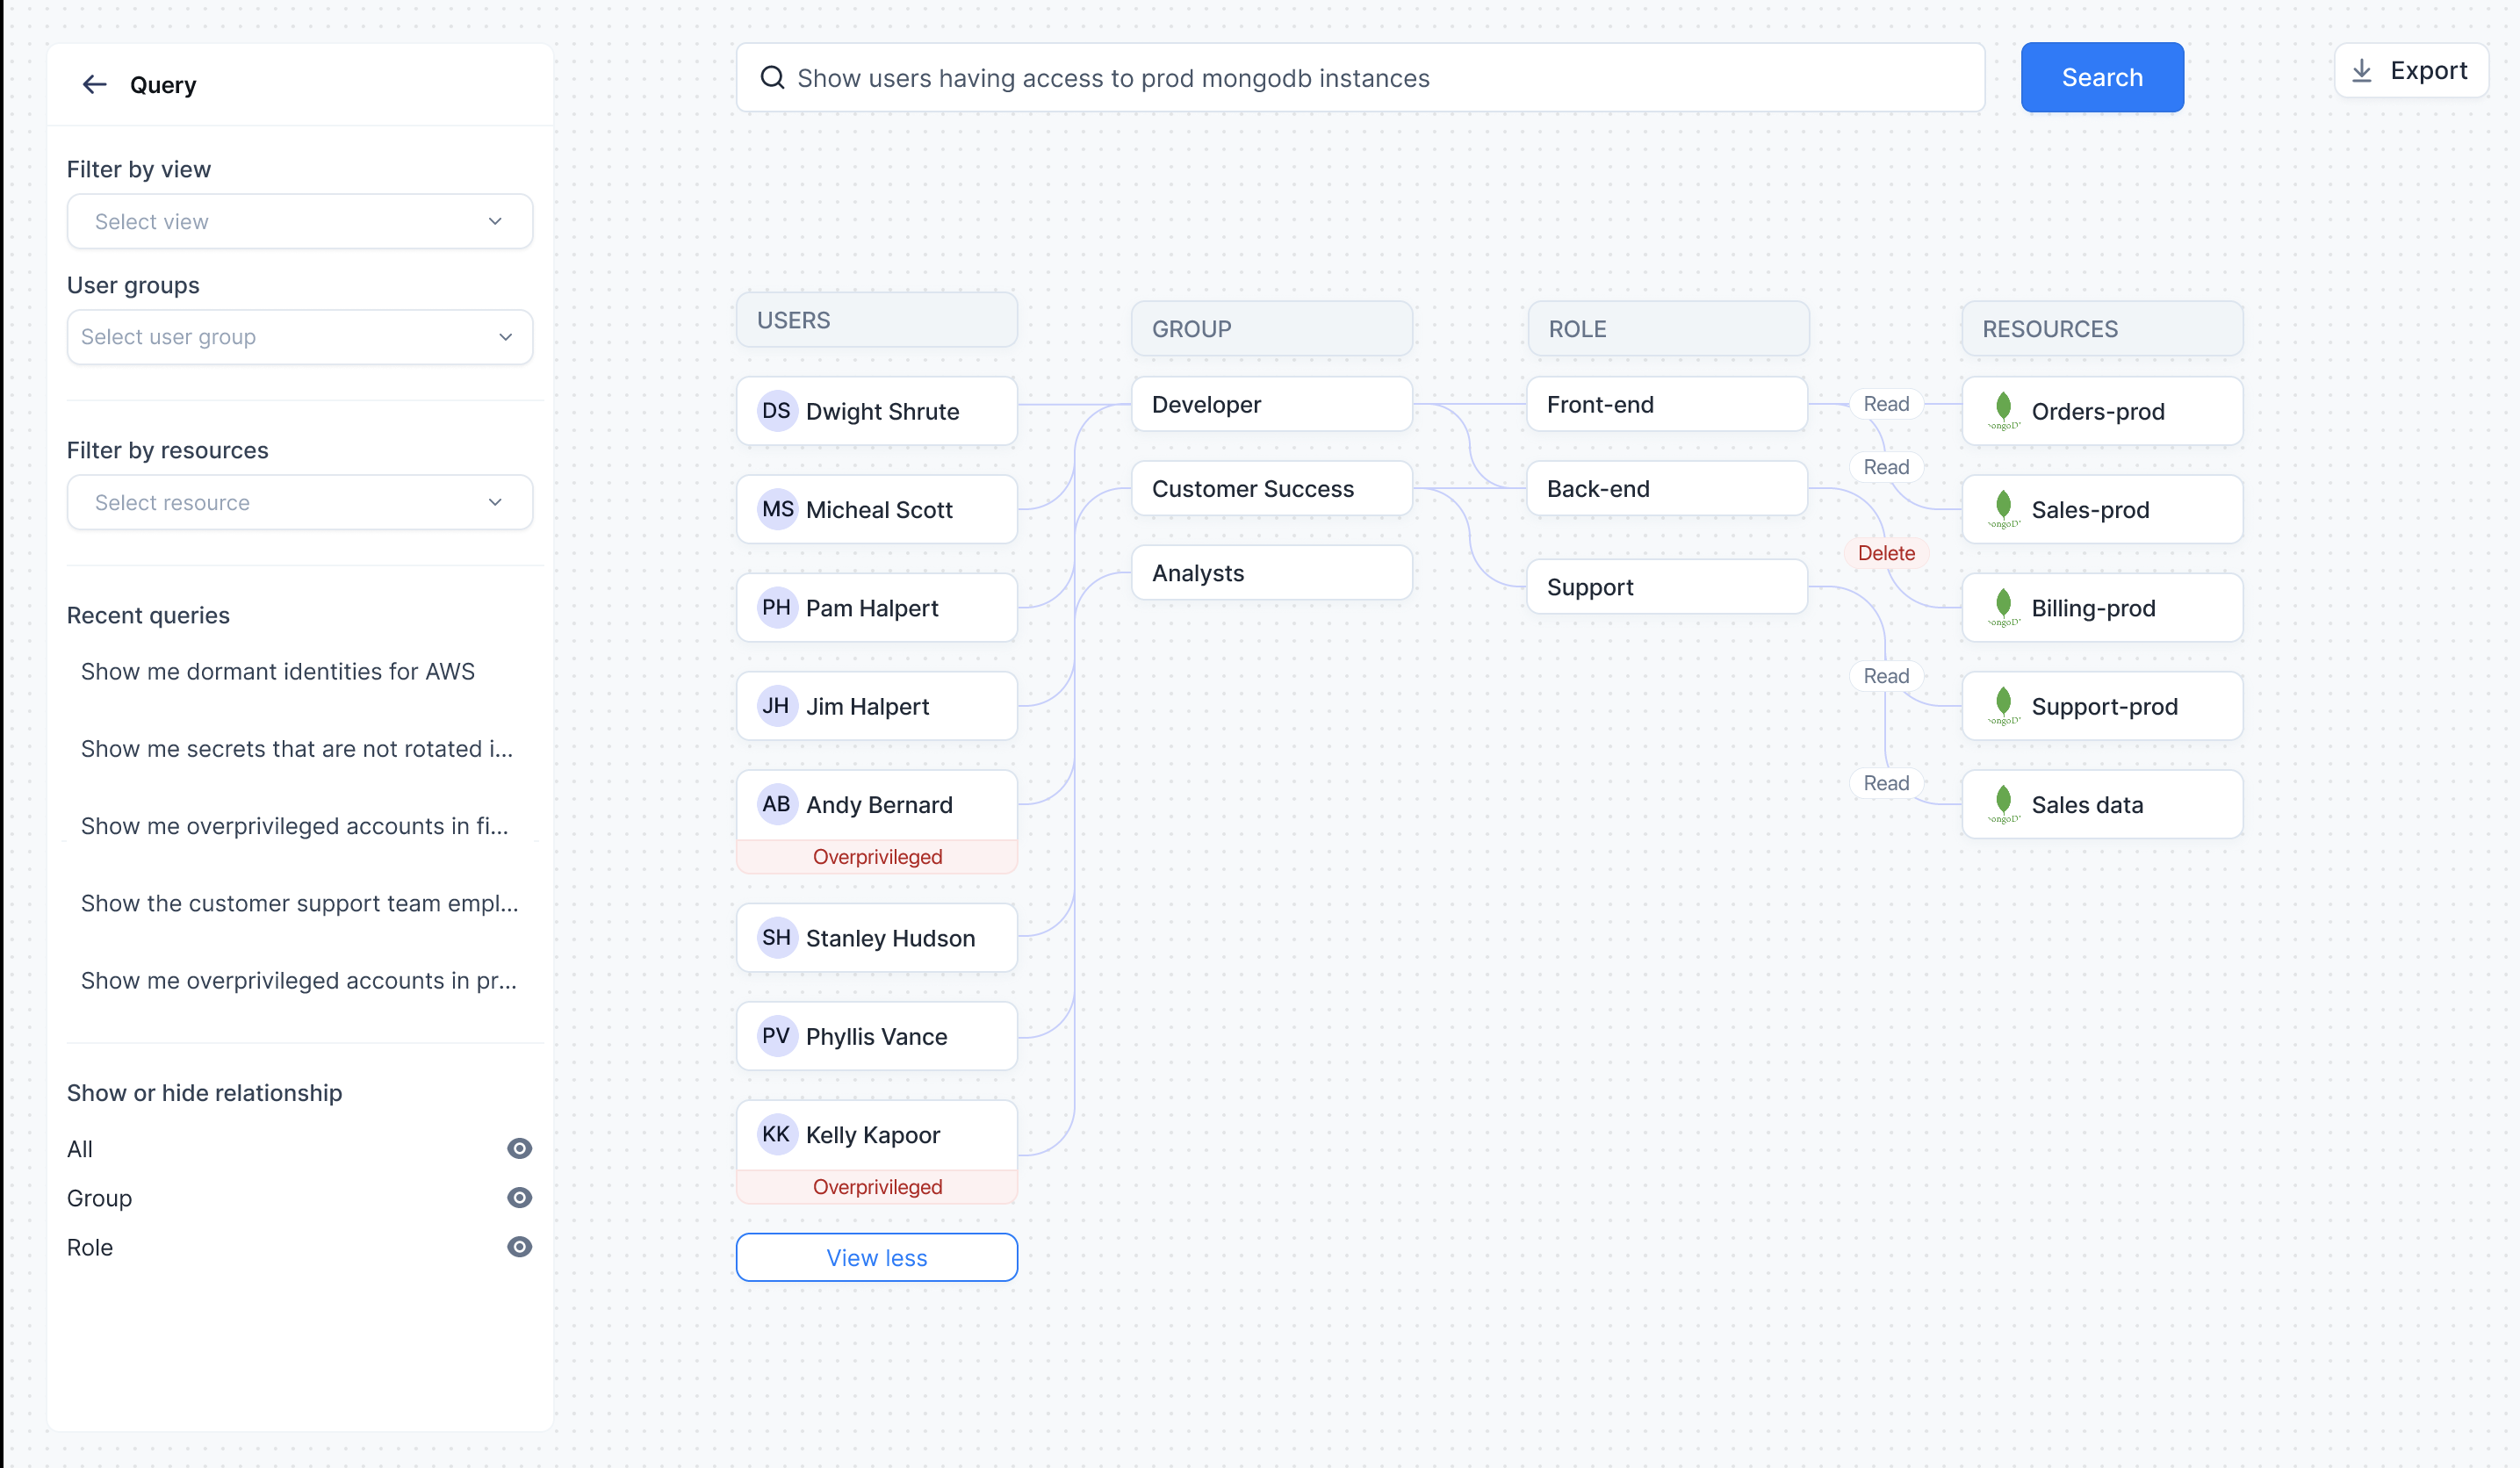Open recent query about dormant AWS identities
The image size is (2520, 1468).
coord(278,671)
